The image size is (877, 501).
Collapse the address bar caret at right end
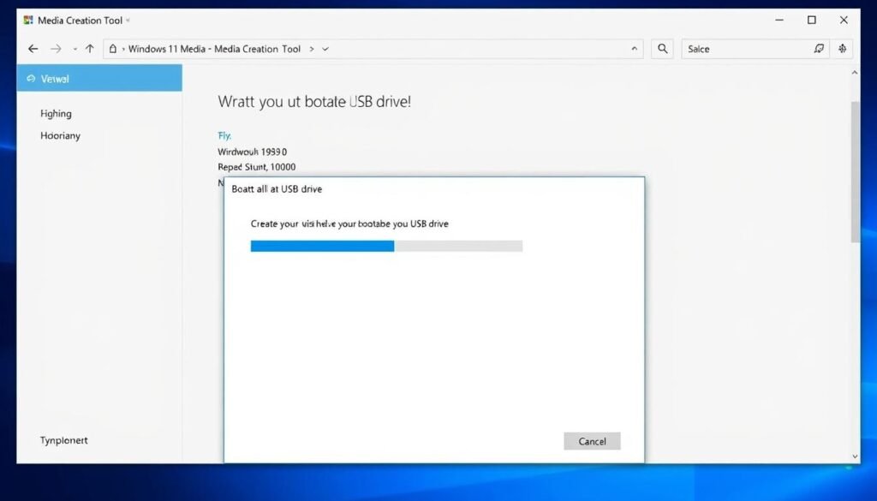click(x=635, y=49)
